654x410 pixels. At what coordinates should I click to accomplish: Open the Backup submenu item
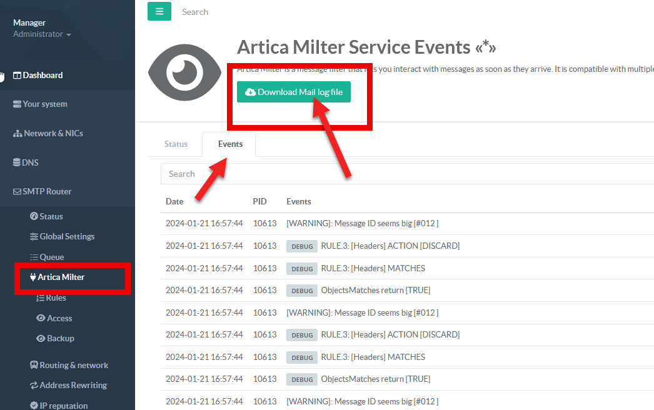click(60, 338)
